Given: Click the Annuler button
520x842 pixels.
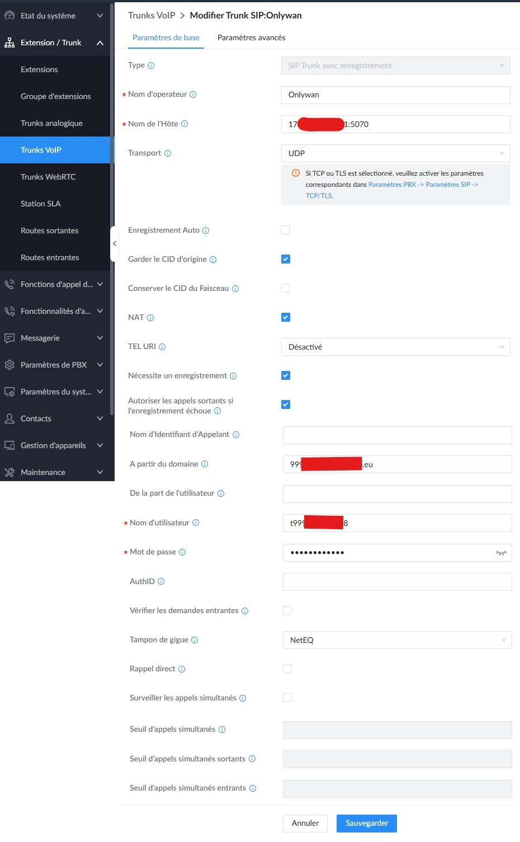Looking at the screenshot, I should (x=305, y=823).
